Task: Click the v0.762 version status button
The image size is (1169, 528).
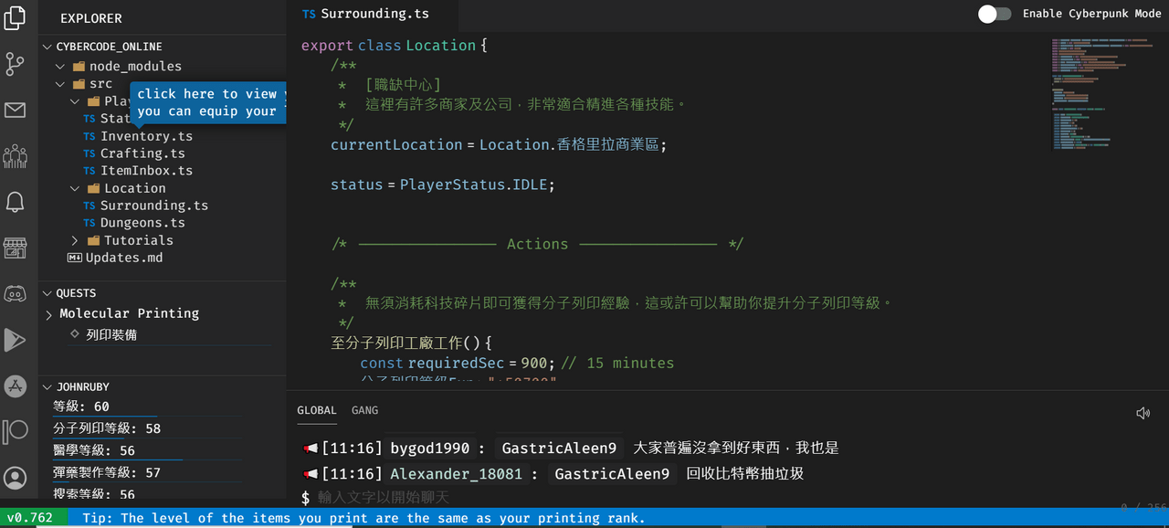Action: [x=30, y=518]
